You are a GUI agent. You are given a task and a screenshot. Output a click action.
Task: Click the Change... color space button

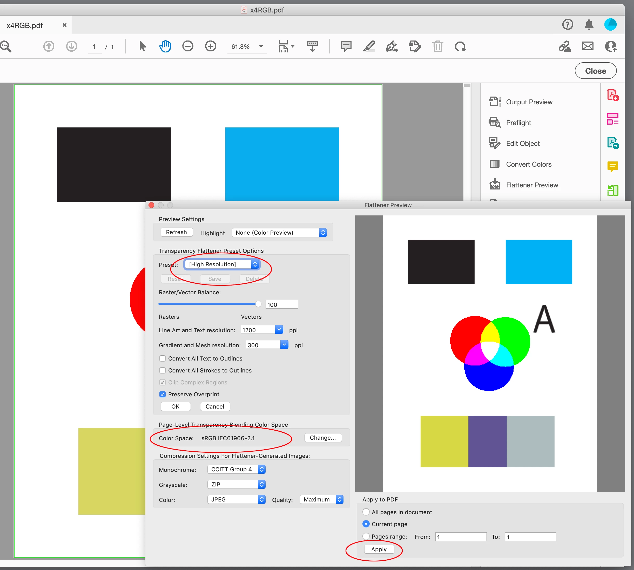coord(323,438)
